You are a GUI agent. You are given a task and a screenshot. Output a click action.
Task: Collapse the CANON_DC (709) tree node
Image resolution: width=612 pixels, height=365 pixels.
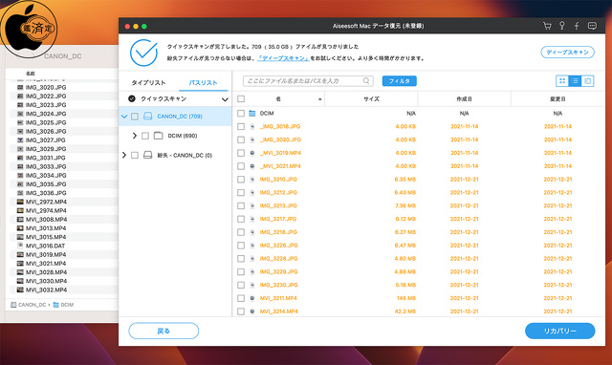pyautogui.click(x=124, y=117)
